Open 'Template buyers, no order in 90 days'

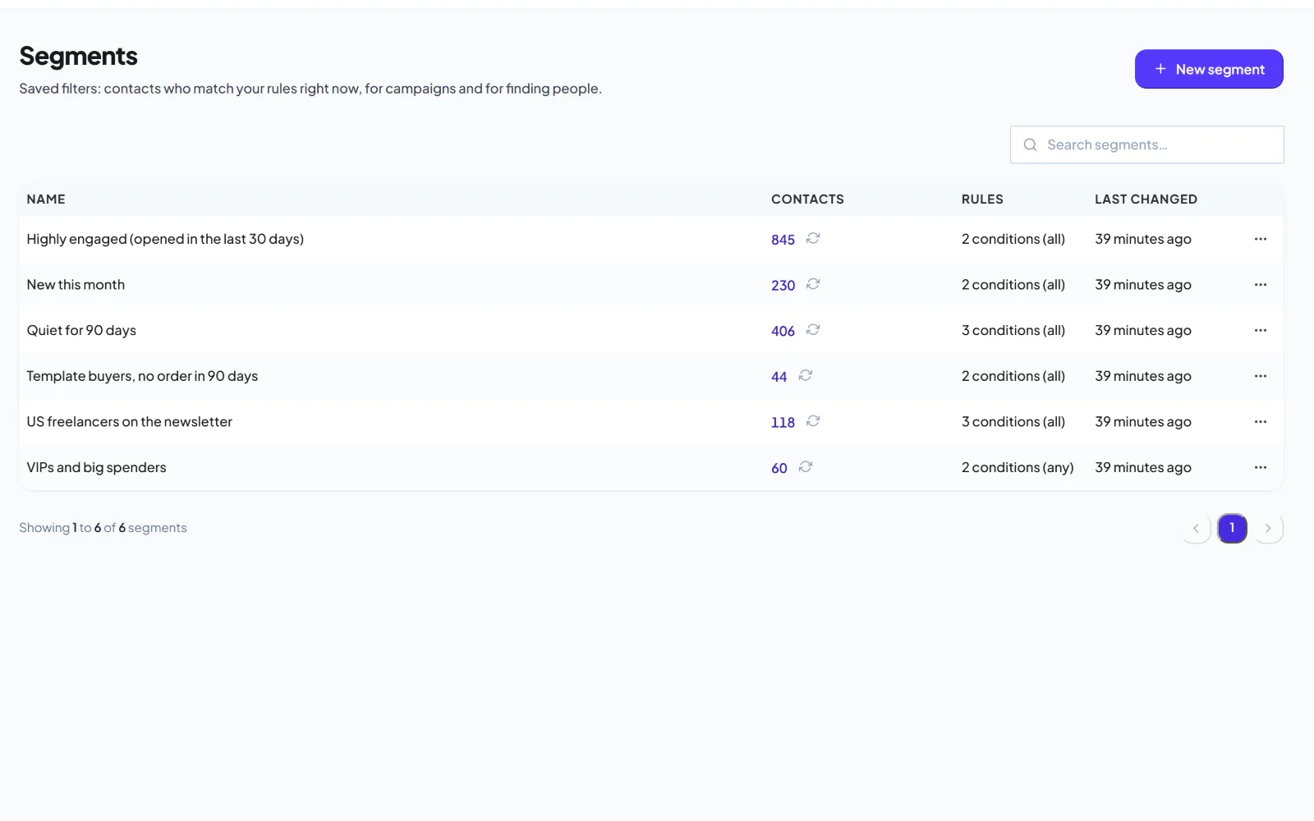pos(142,376)
